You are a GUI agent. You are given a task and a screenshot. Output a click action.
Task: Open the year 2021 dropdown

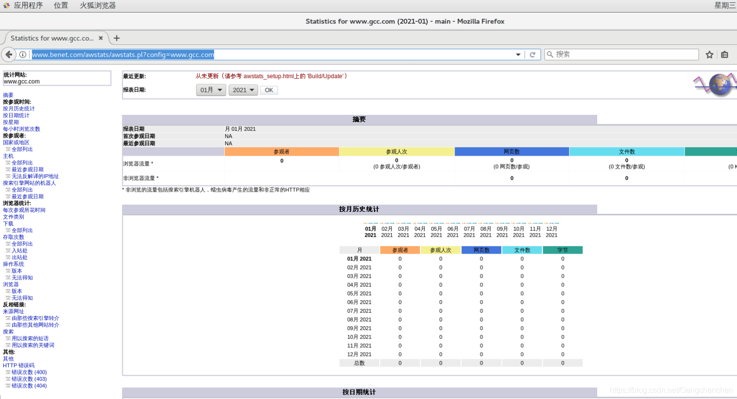point(243,90)
